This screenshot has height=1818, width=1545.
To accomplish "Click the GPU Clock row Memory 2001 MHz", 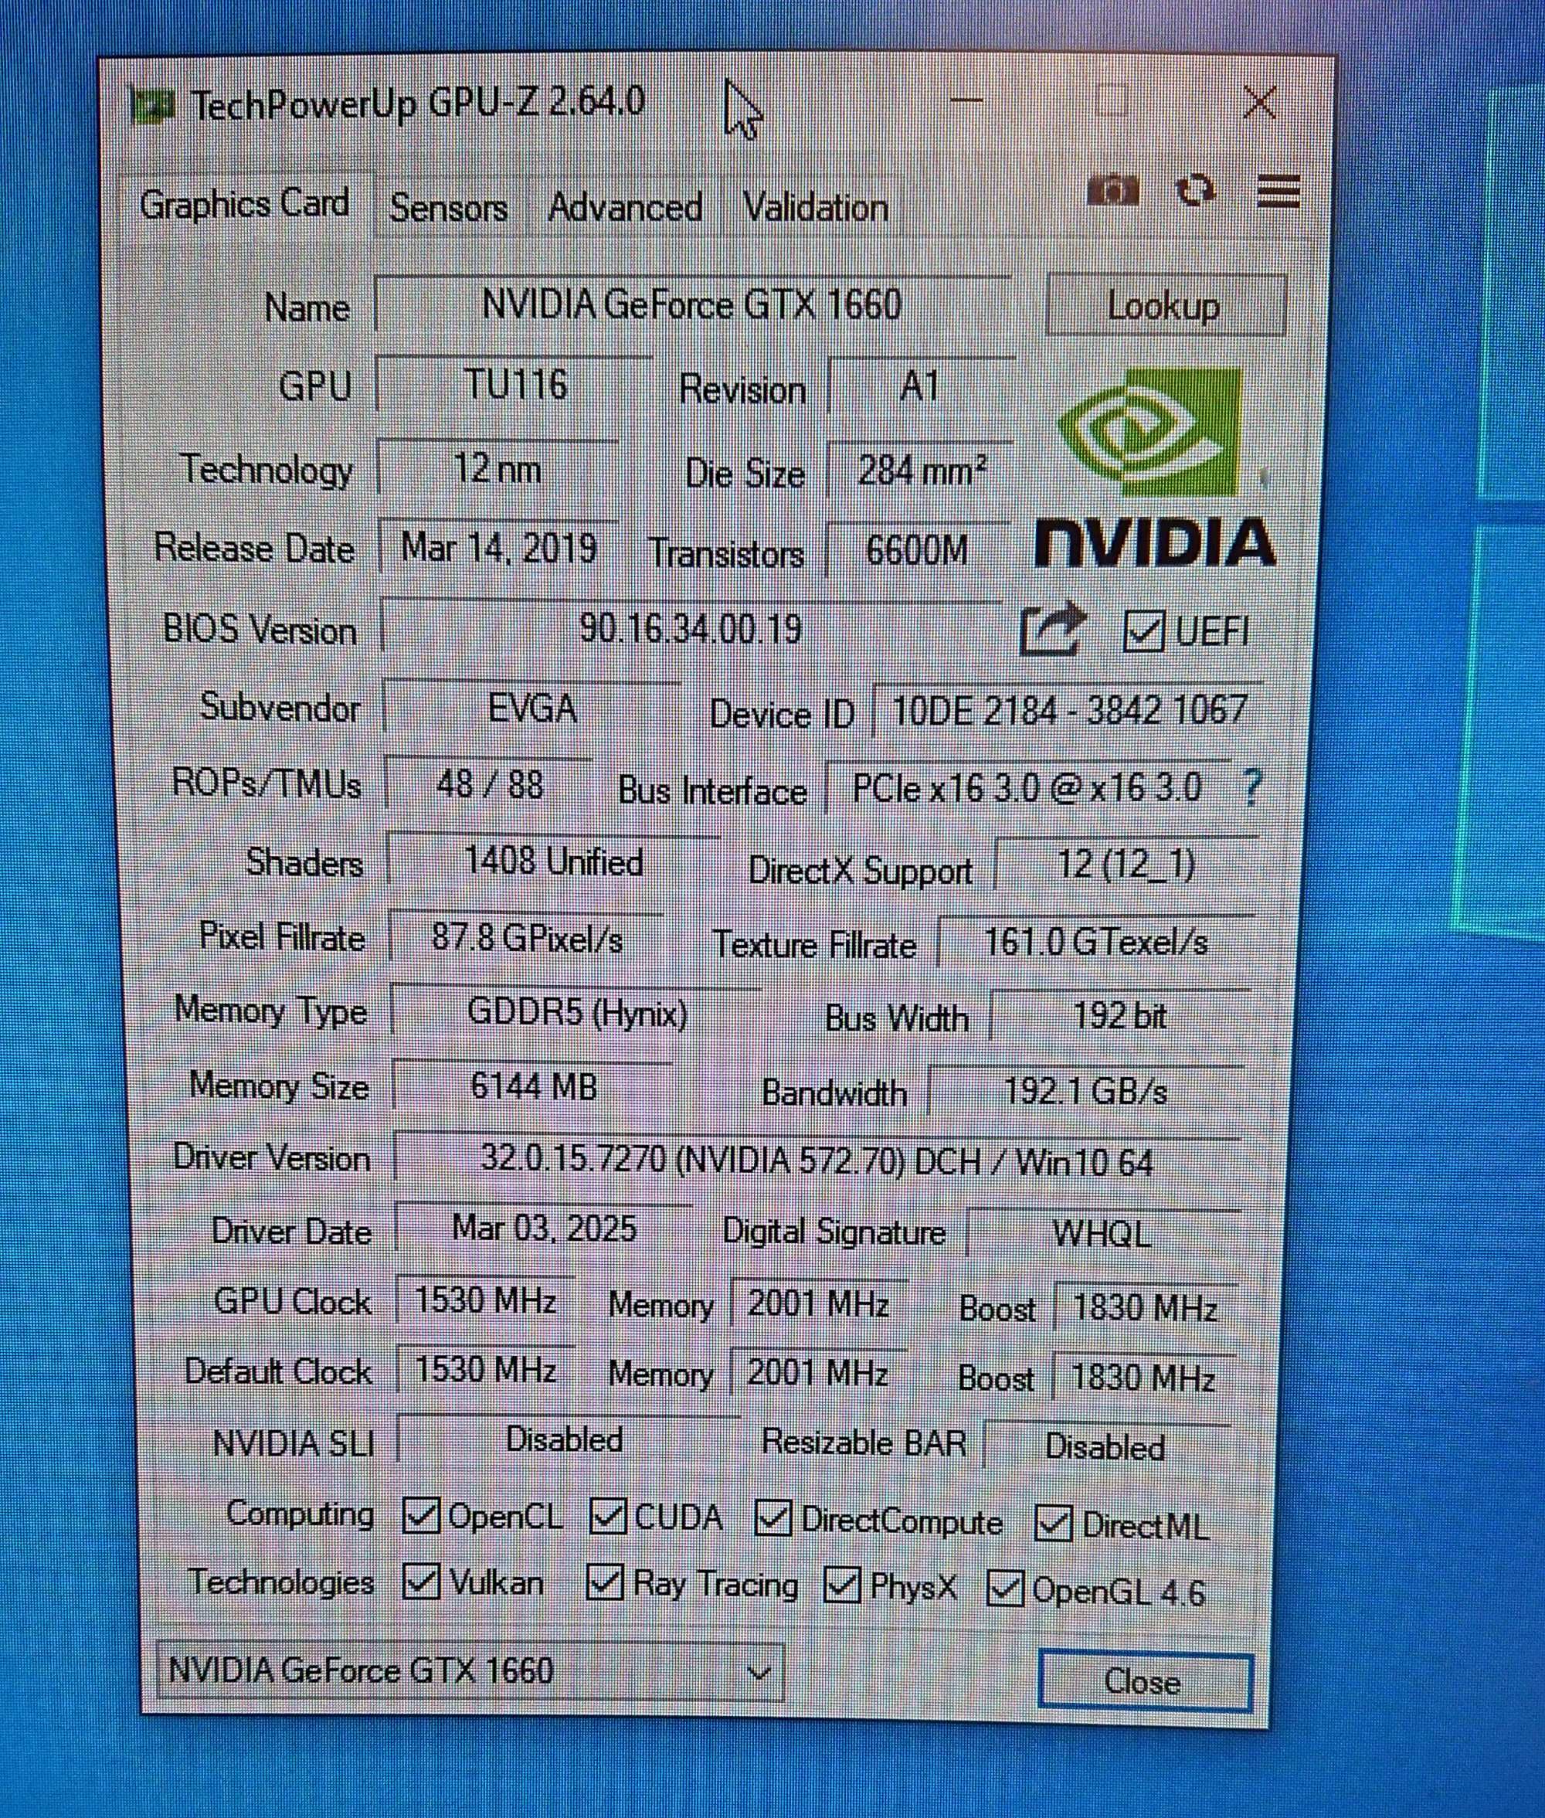I will [x=818, y=1303].
